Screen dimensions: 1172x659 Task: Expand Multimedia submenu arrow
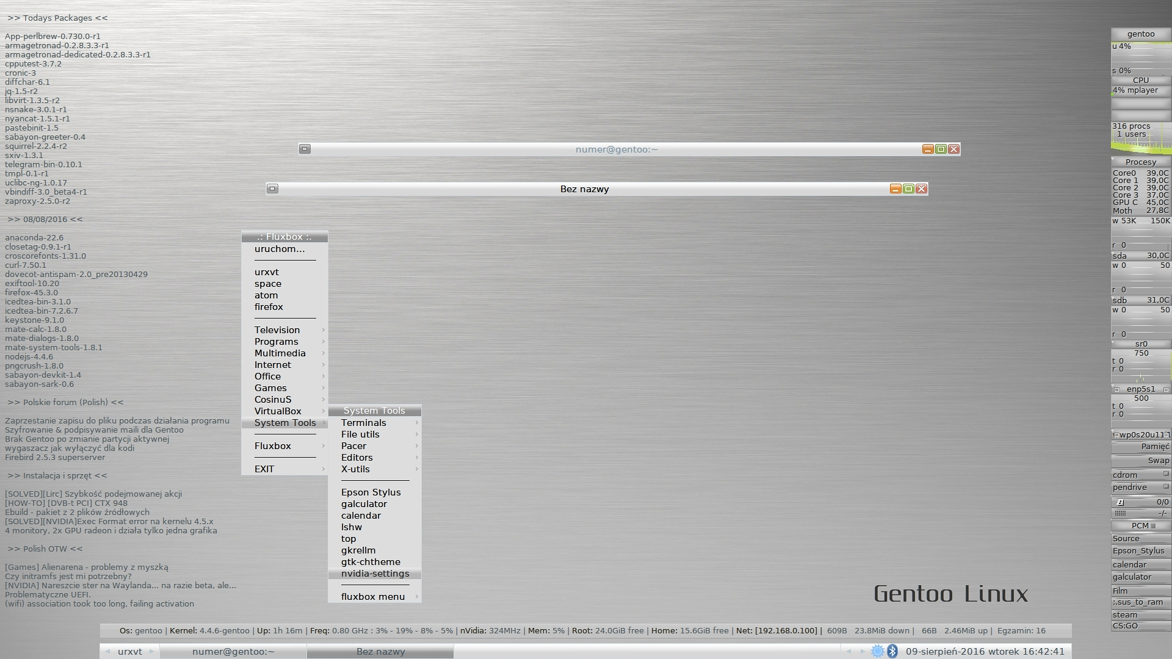click(323, 353)
